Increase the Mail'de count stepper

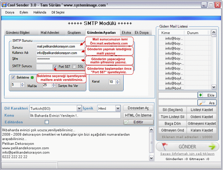pos(22,84)
